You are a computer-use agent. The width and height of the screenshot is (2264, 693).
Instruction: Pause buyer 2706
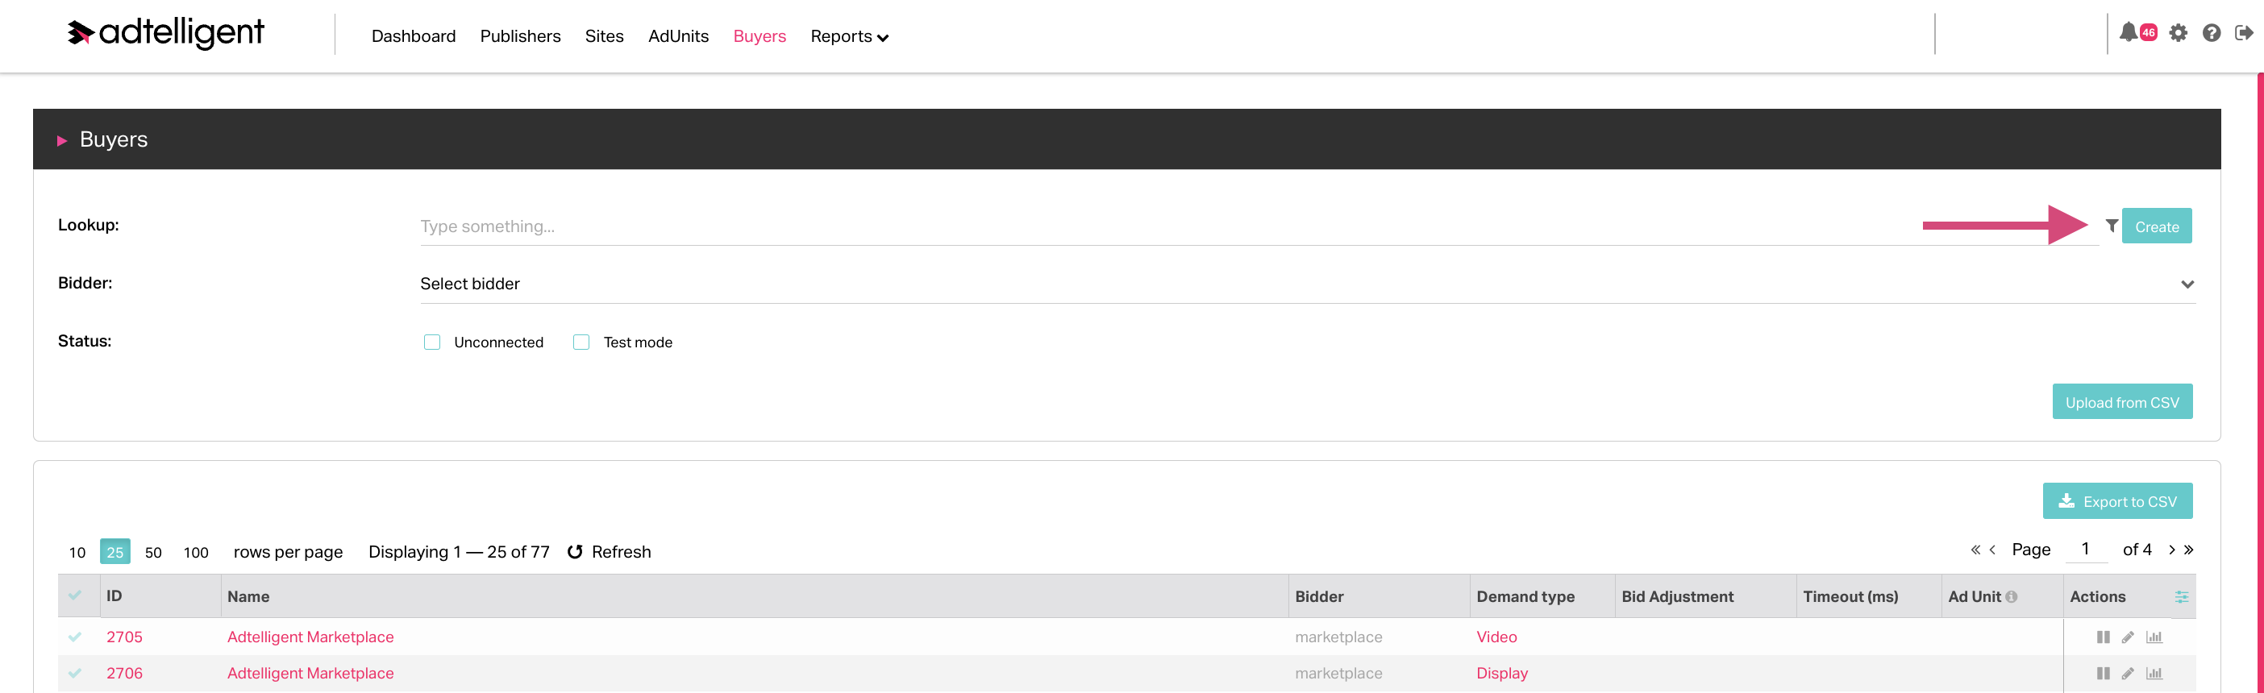tap(2102, 673)
